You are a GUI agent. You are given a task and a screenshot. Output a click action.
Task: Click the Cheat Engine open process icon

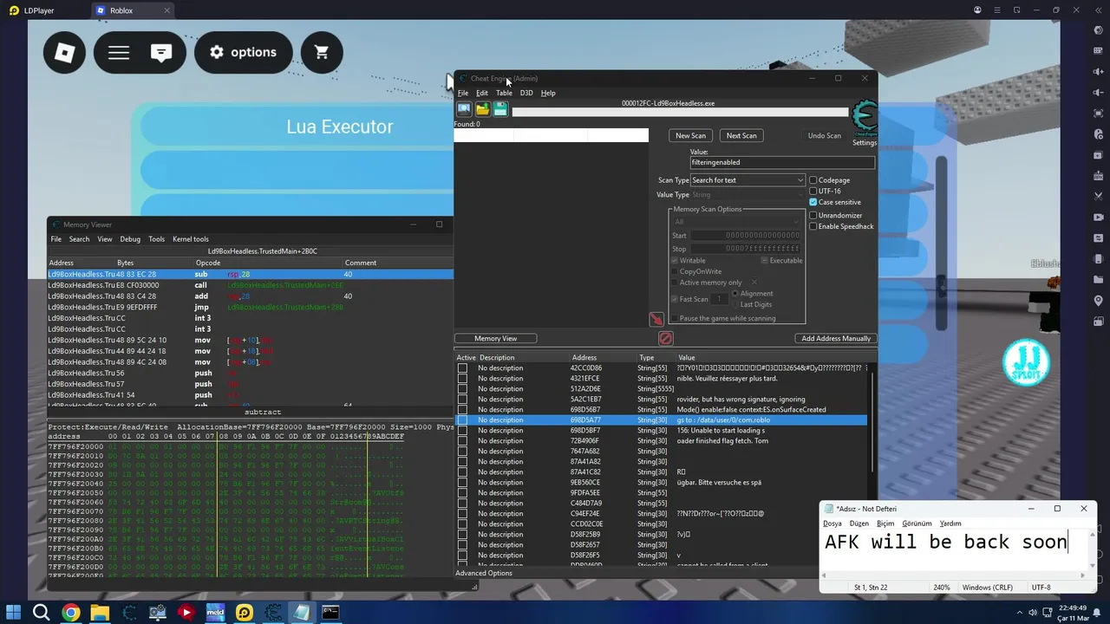point(464,109)
